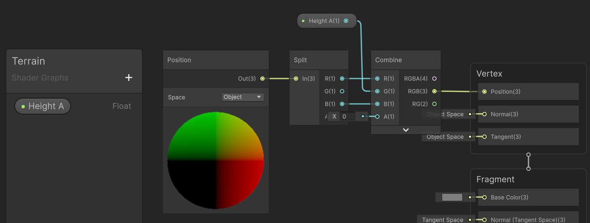
Task: Select the Position node title bar
Action: pyautogui.click(x=216, y=60)
